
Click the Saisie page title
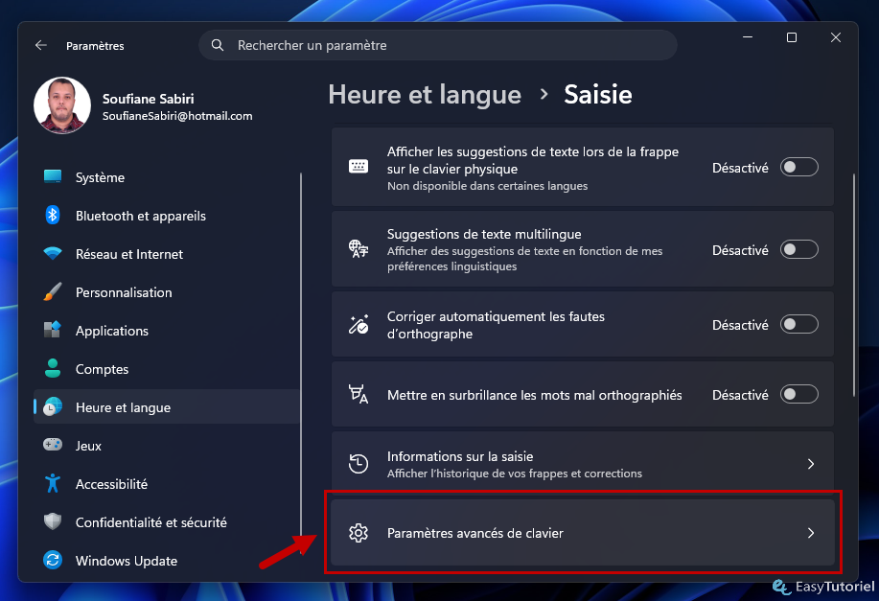(598, 94)
